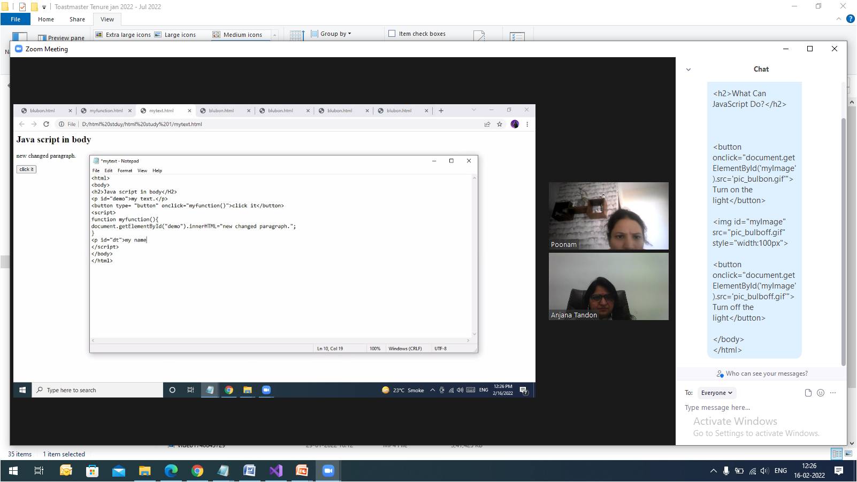
Task: Select the shared myfunction.html browser tab
Action: point(106,111)
